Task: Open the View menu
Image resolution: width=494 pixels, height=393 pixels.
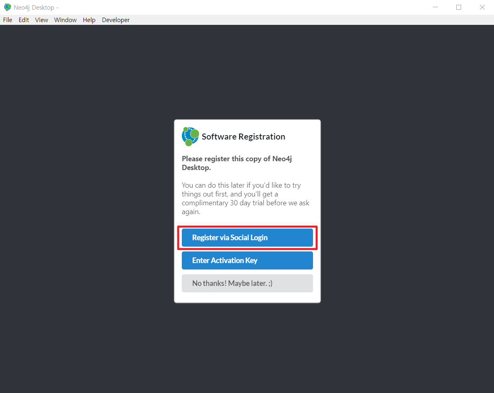Action: [41, 20]
